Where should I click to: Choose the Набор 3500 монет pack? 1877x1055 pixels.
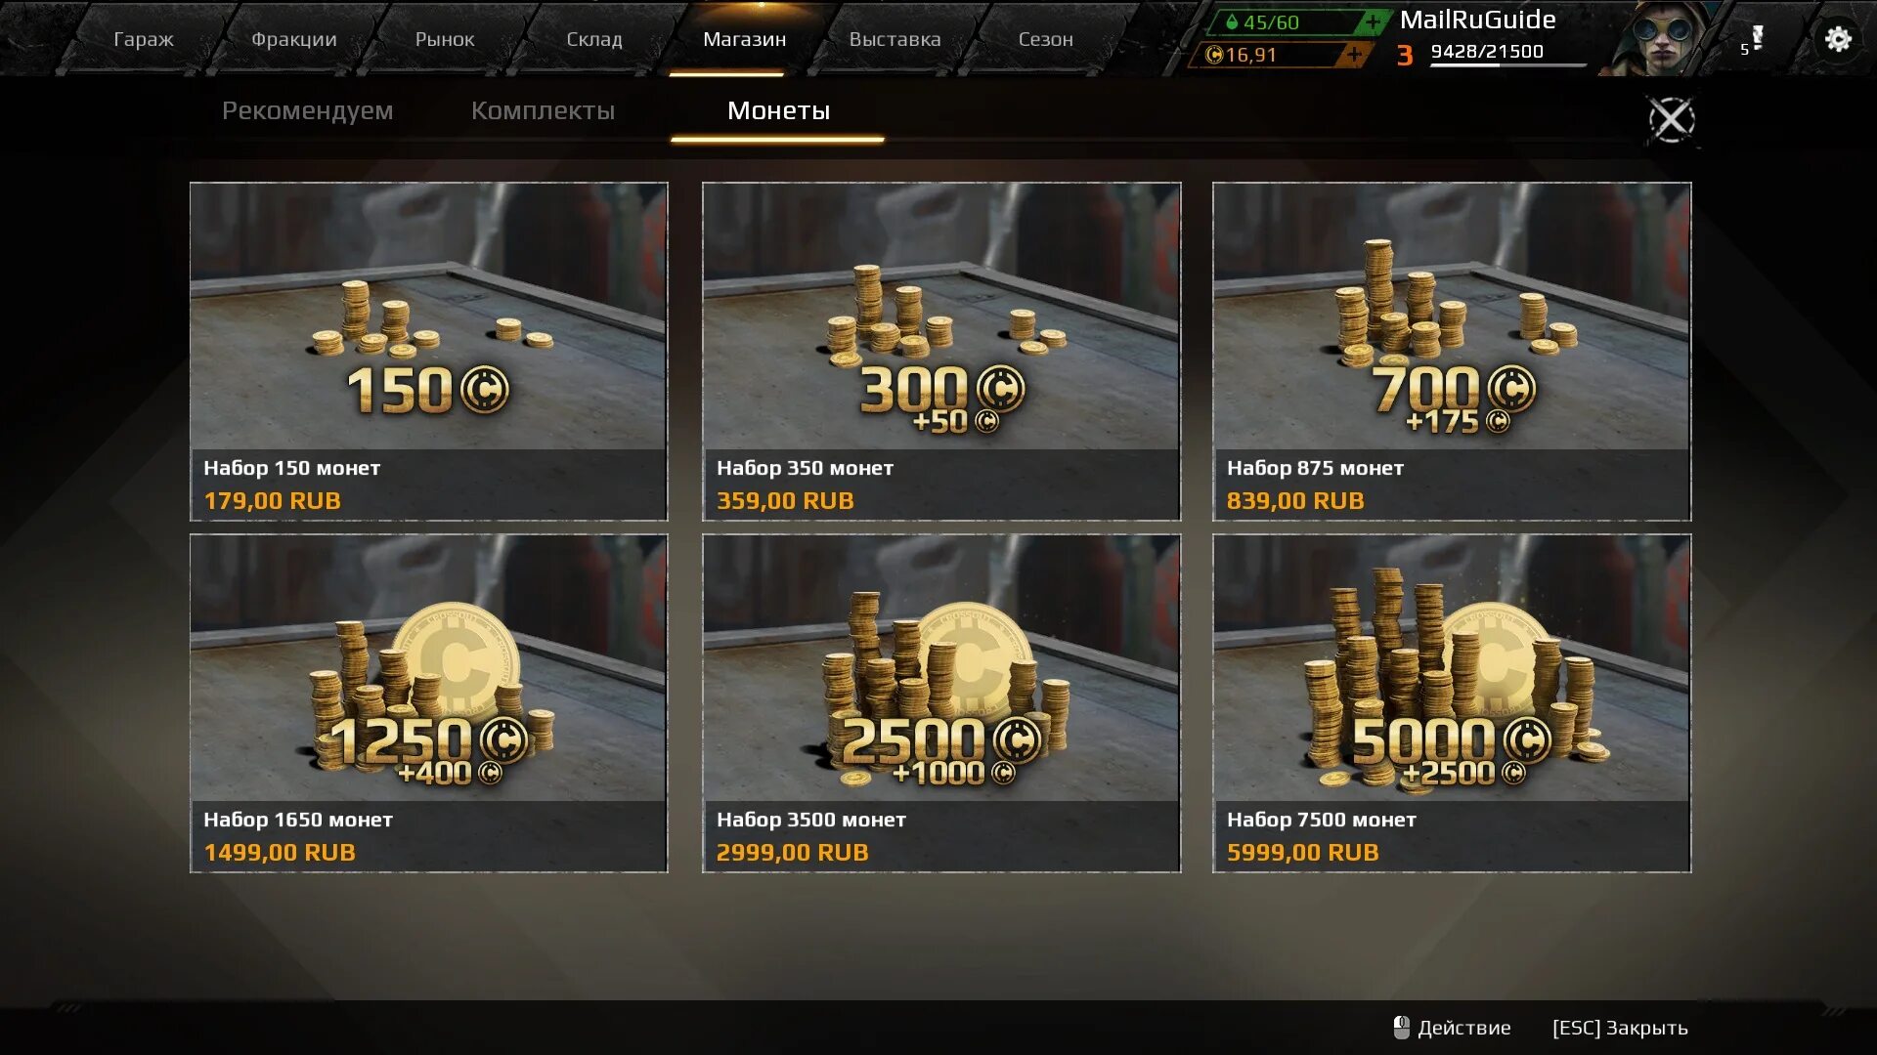(941, 702)
